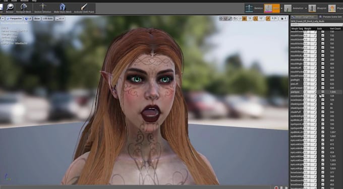Toggle Auto checkbox for jawOpen morph target

coord(323,92)
